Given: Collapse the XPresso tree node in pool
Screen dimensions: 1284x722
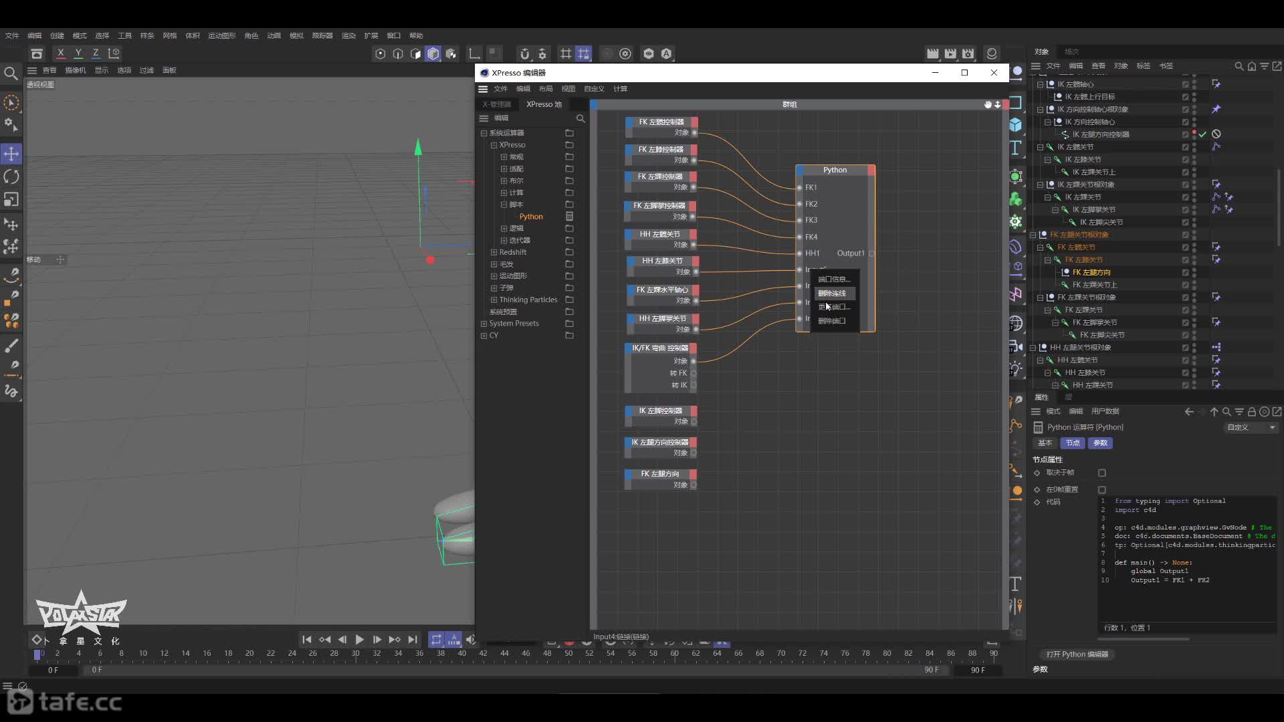Looking at the screenshot, I should (x=494, y=145).
